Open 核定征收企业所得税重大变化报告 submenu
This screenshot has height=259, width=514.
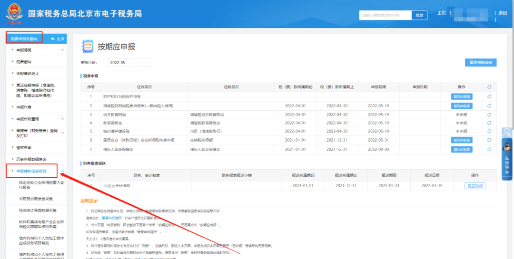click(41, 185)
